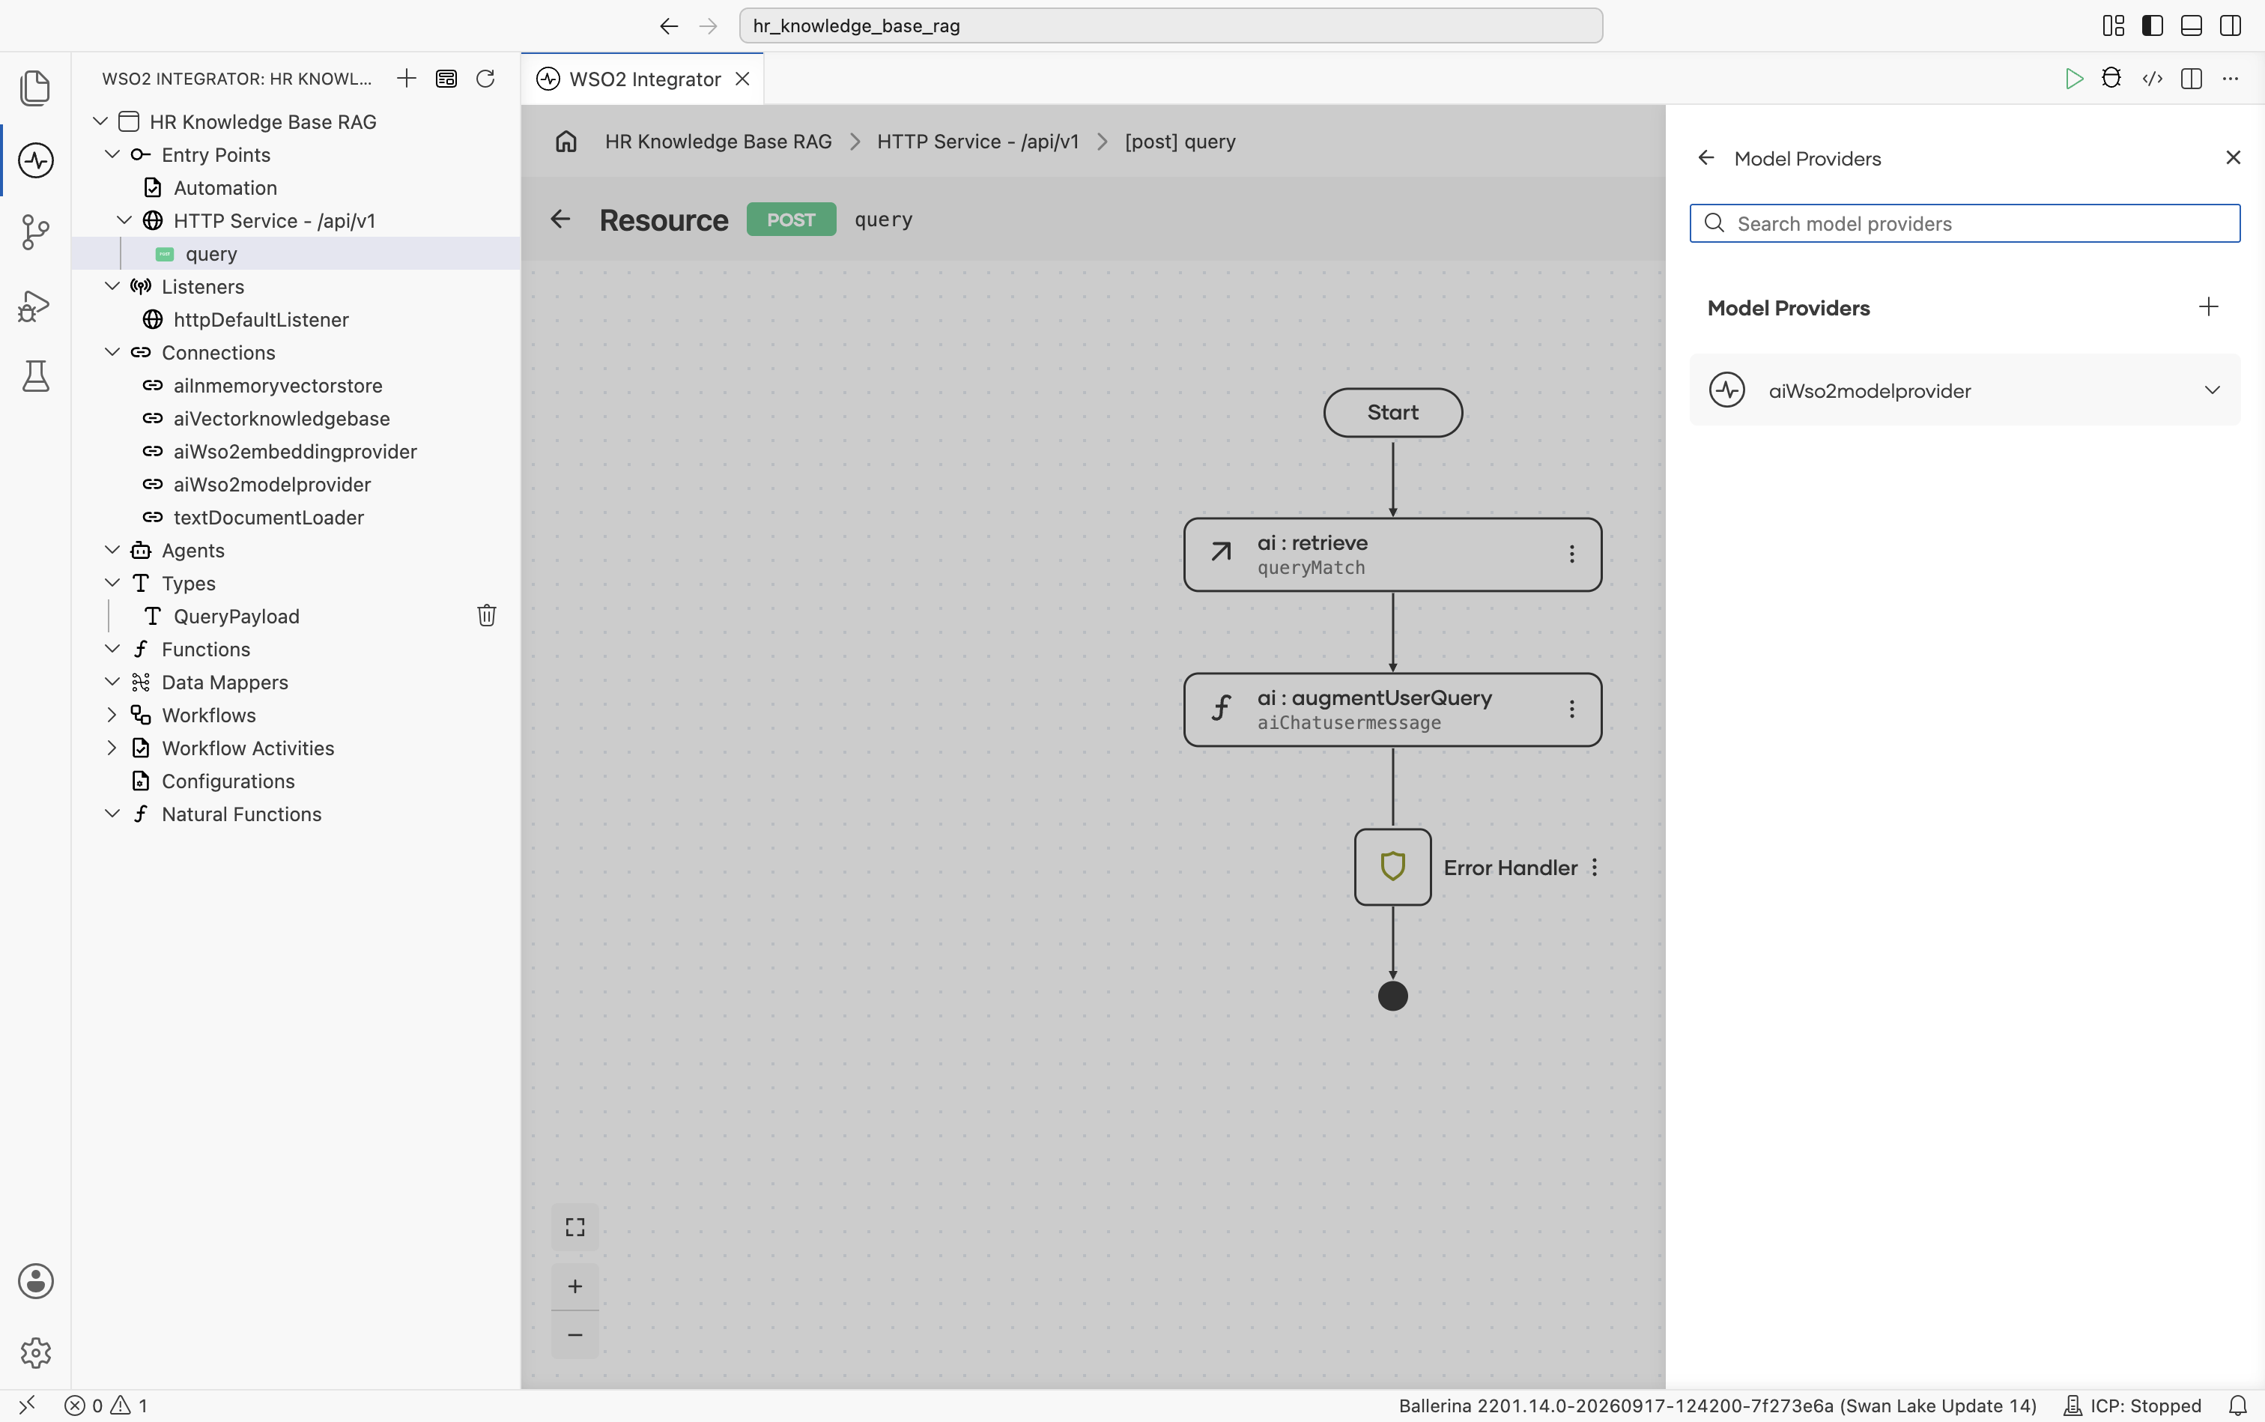2265x1422 pixels.
Task: Add a new model provider
Action: pos(2209,306)
